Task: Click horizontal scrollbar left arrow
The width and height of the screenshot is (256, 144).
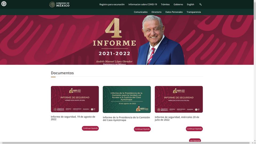Action: pos(1,143)
